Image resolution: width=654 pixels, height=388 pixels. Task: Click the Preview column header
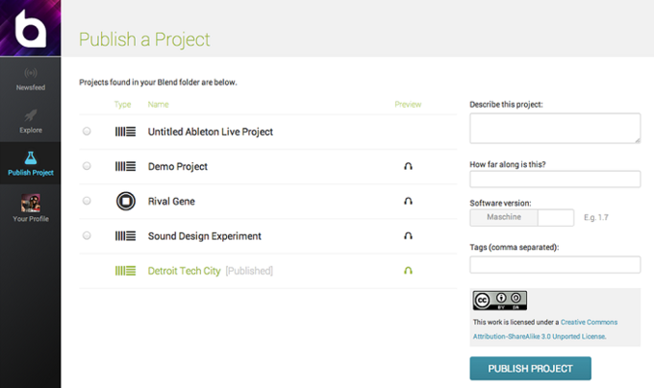tap(408, 104)
